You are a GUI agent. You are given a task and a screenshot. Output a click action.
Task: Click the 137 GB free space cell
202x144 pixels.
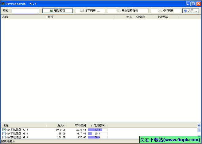pyautogui.click(x=82, y=137)
